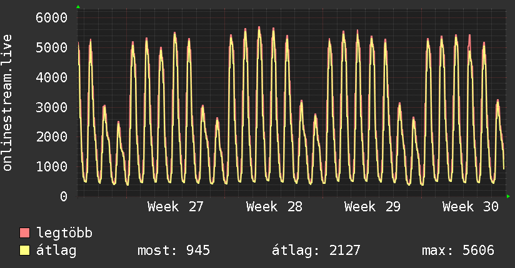The height and width of the screenshot is (268, 515).
Task: Click the átlag legend label
Action: tap(56, 251)
